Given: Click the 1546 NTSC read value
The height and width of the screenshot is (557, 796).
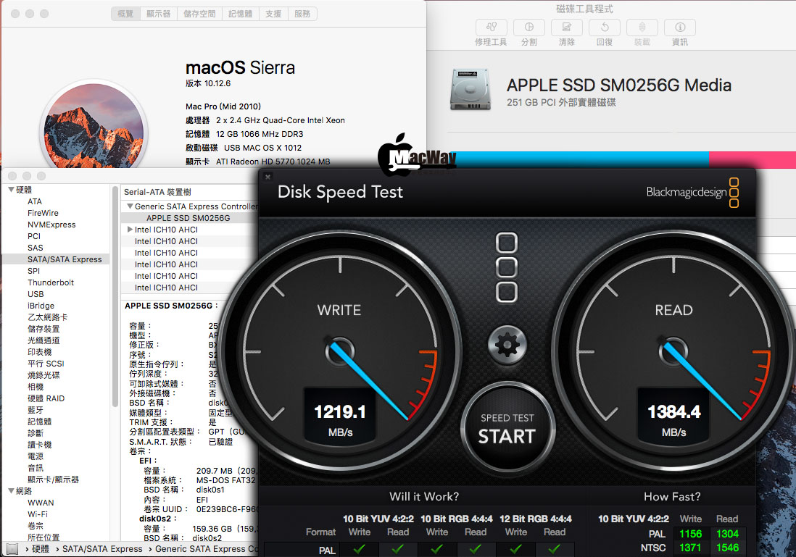Looking at the screenshot, I should pyautogui.click(x=727, y=548).
